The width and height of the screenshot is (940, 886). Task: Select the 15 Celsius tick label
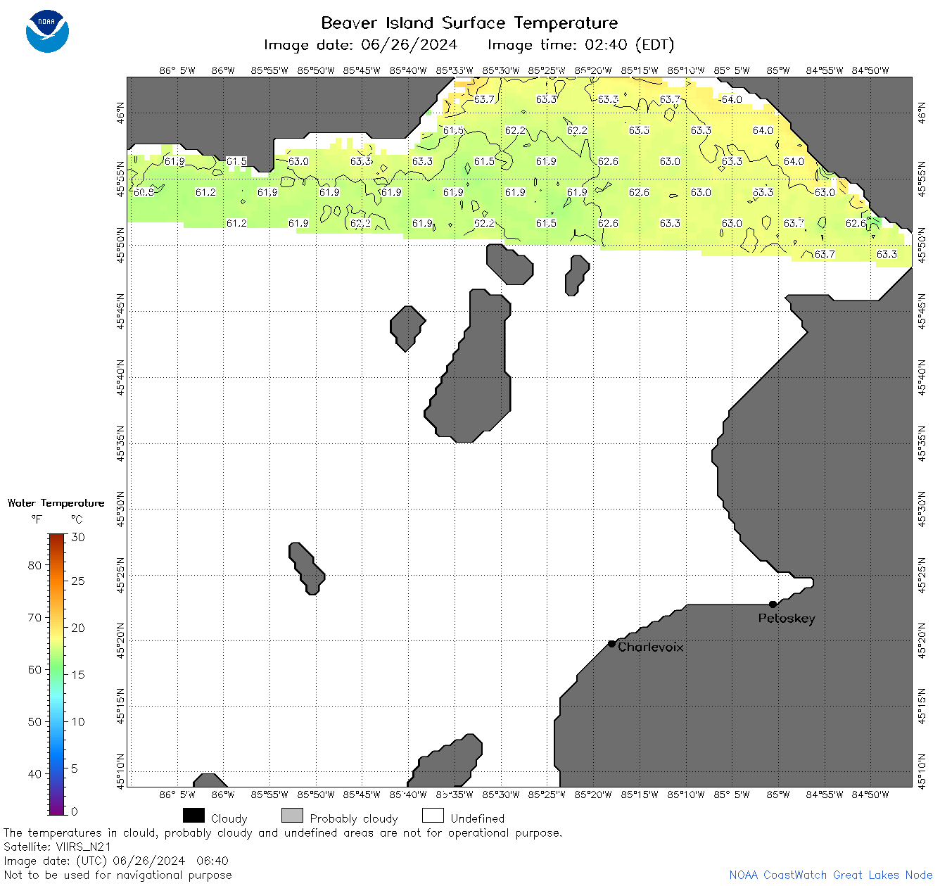coord(78,674)
